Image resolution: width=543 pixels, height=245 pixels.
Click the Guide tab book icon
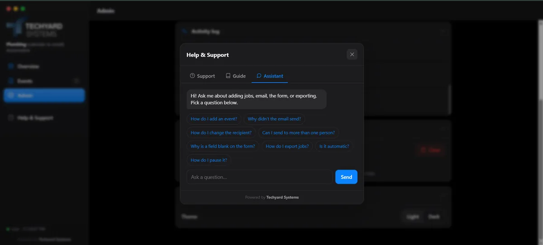[228, 76]
